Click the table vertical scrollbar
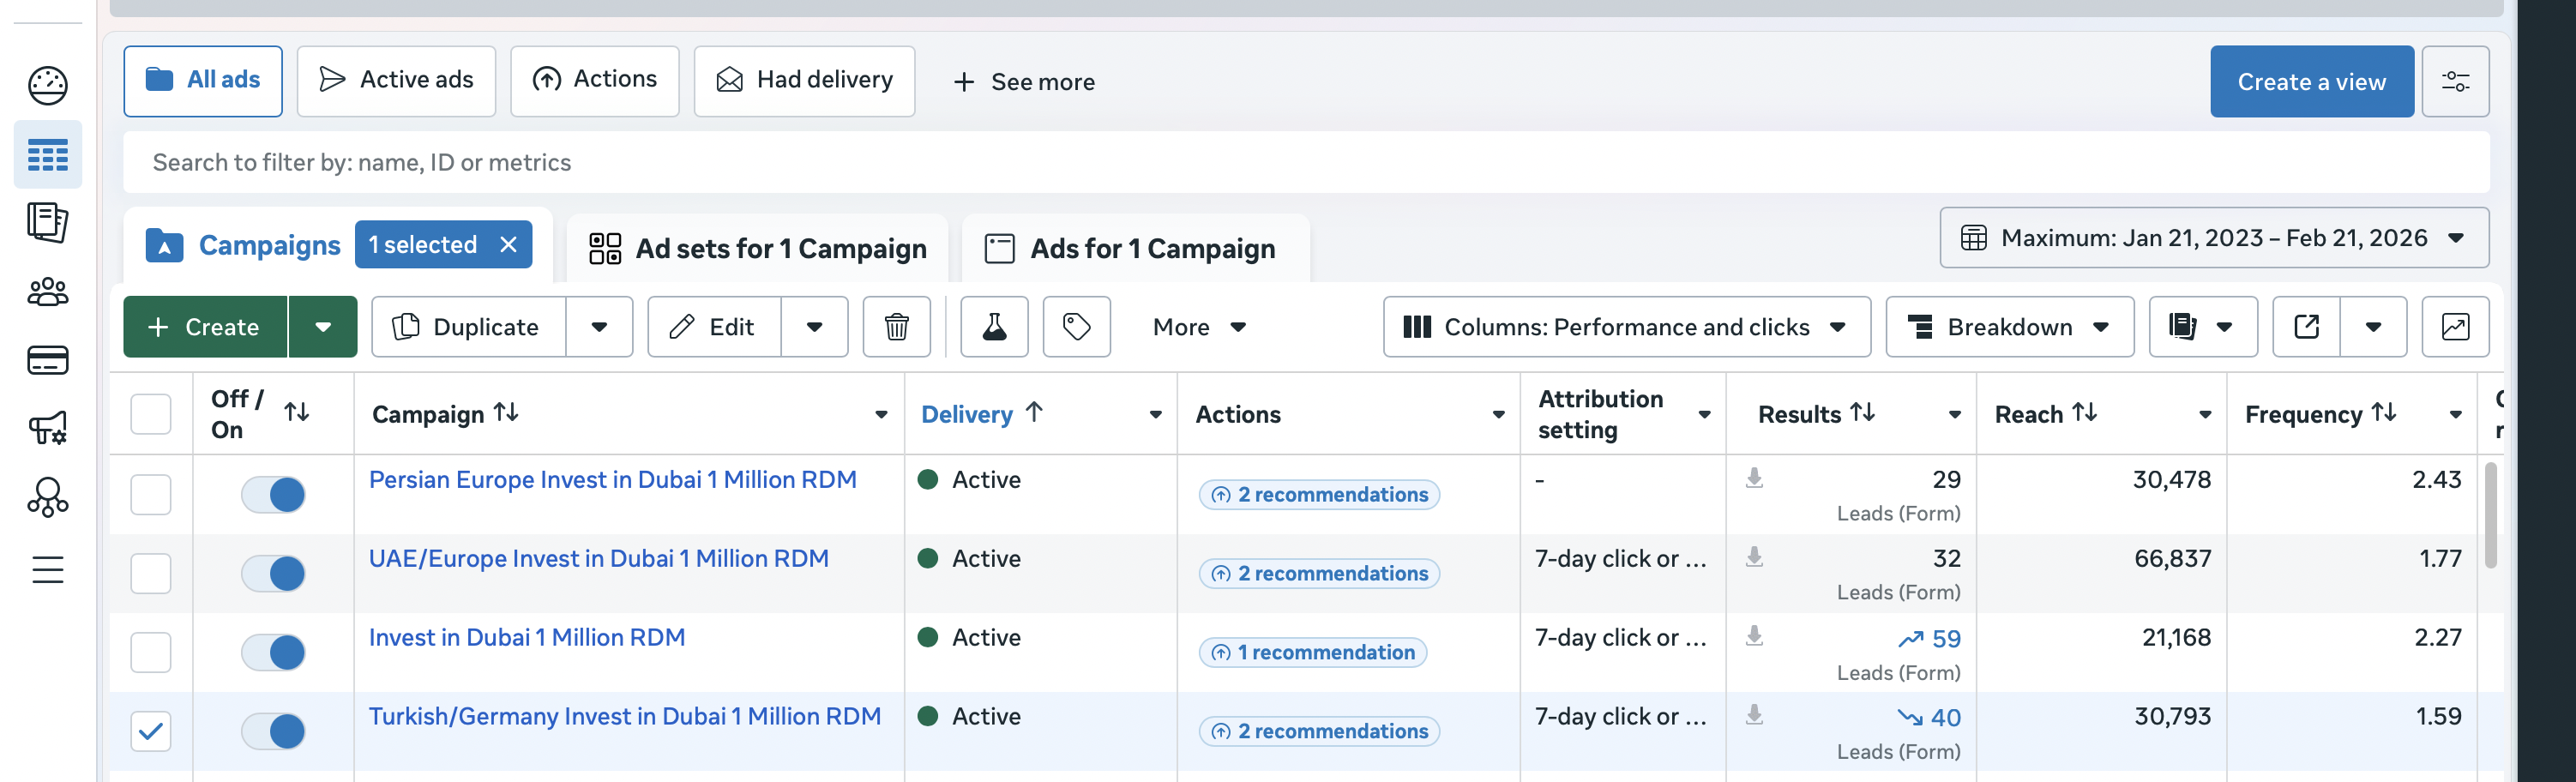 [x=2490, y=515]
